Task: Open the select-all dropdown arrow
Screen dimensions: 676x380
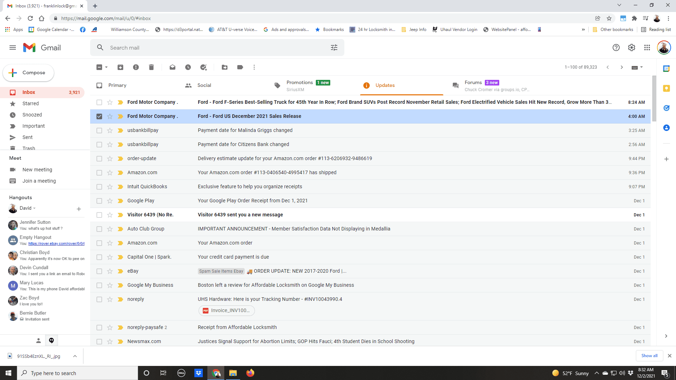Action: click(x=106, y=67)
